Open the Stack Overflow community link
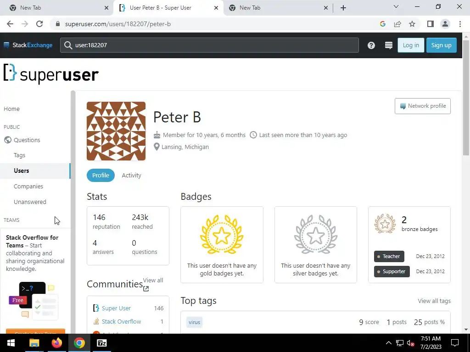 121,321
